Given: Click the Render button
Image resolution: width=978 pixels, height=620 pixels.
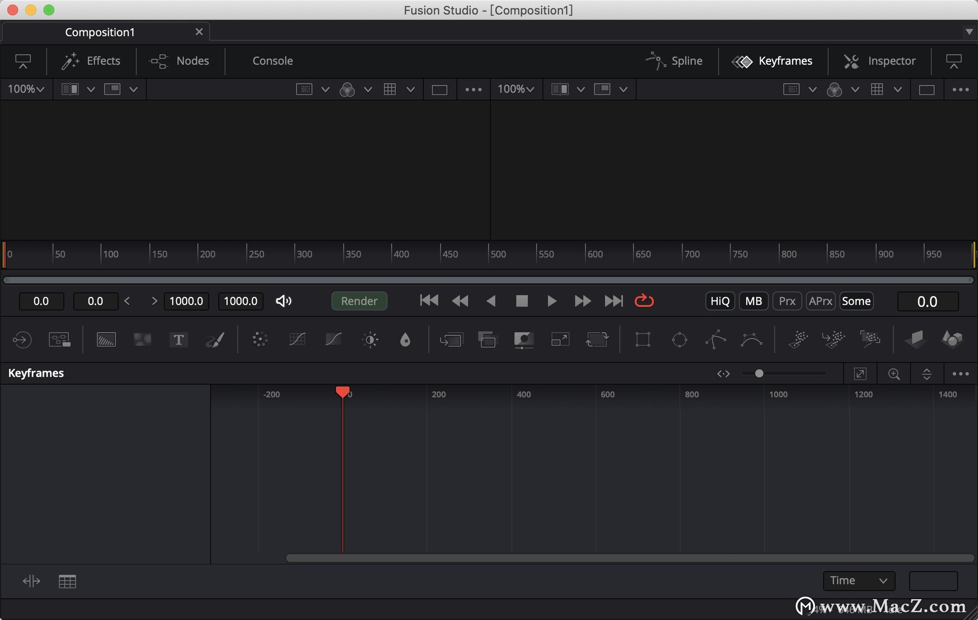Looking at the screenshot, I should click(359, 301).
